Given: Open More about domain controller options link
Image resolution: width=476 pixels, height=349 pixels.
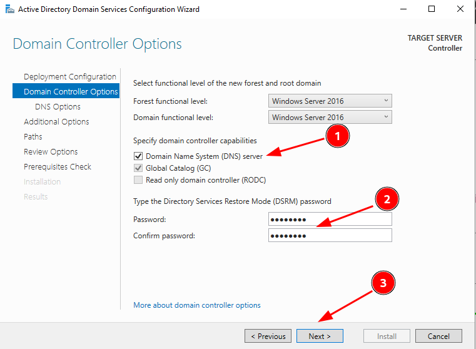Looking at the screenshot, I should [196, 305].
